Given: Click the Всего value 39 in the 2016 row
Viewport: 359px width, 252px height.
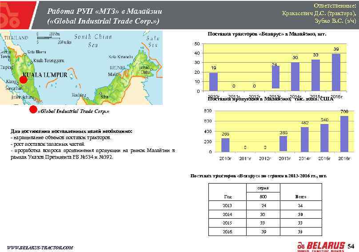Looking at the screenshot, I should pyautogui.click(x=300, y=232).
